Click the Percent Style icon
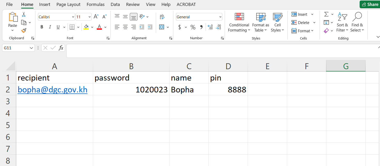Viewport: 380px width, 166px height. [x=193, y=27]
